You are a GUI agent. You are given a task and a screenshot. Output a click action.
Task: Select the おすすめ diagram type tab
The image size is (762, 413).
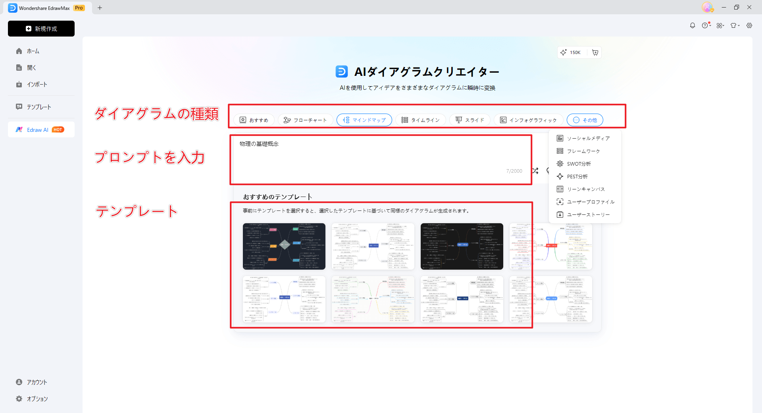click(254, 120)
